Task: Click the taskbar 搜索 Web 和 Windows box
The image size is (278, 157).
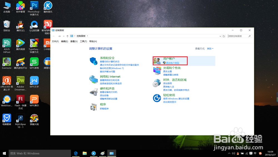Action: click(40, 153)
